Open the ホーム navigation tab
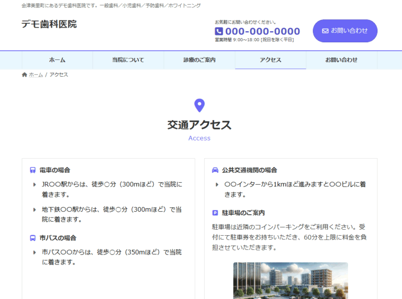This screenshot has width=402, height=299. tap(57, 60)
